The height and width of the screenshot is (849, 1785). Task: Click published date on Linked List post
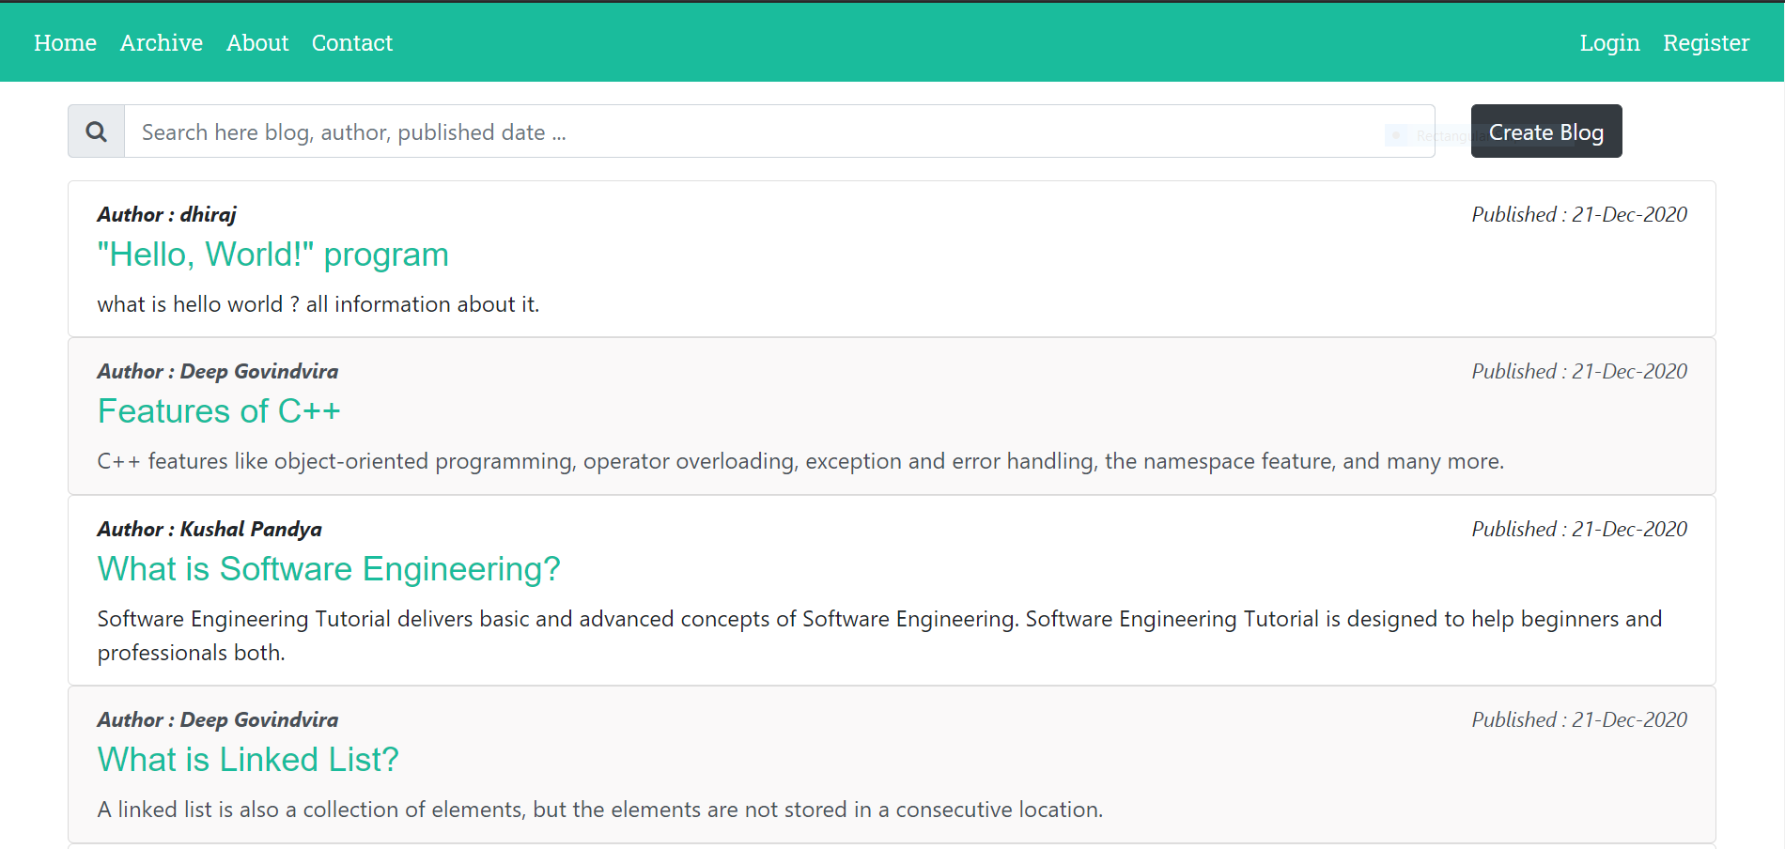(1579, 720)
